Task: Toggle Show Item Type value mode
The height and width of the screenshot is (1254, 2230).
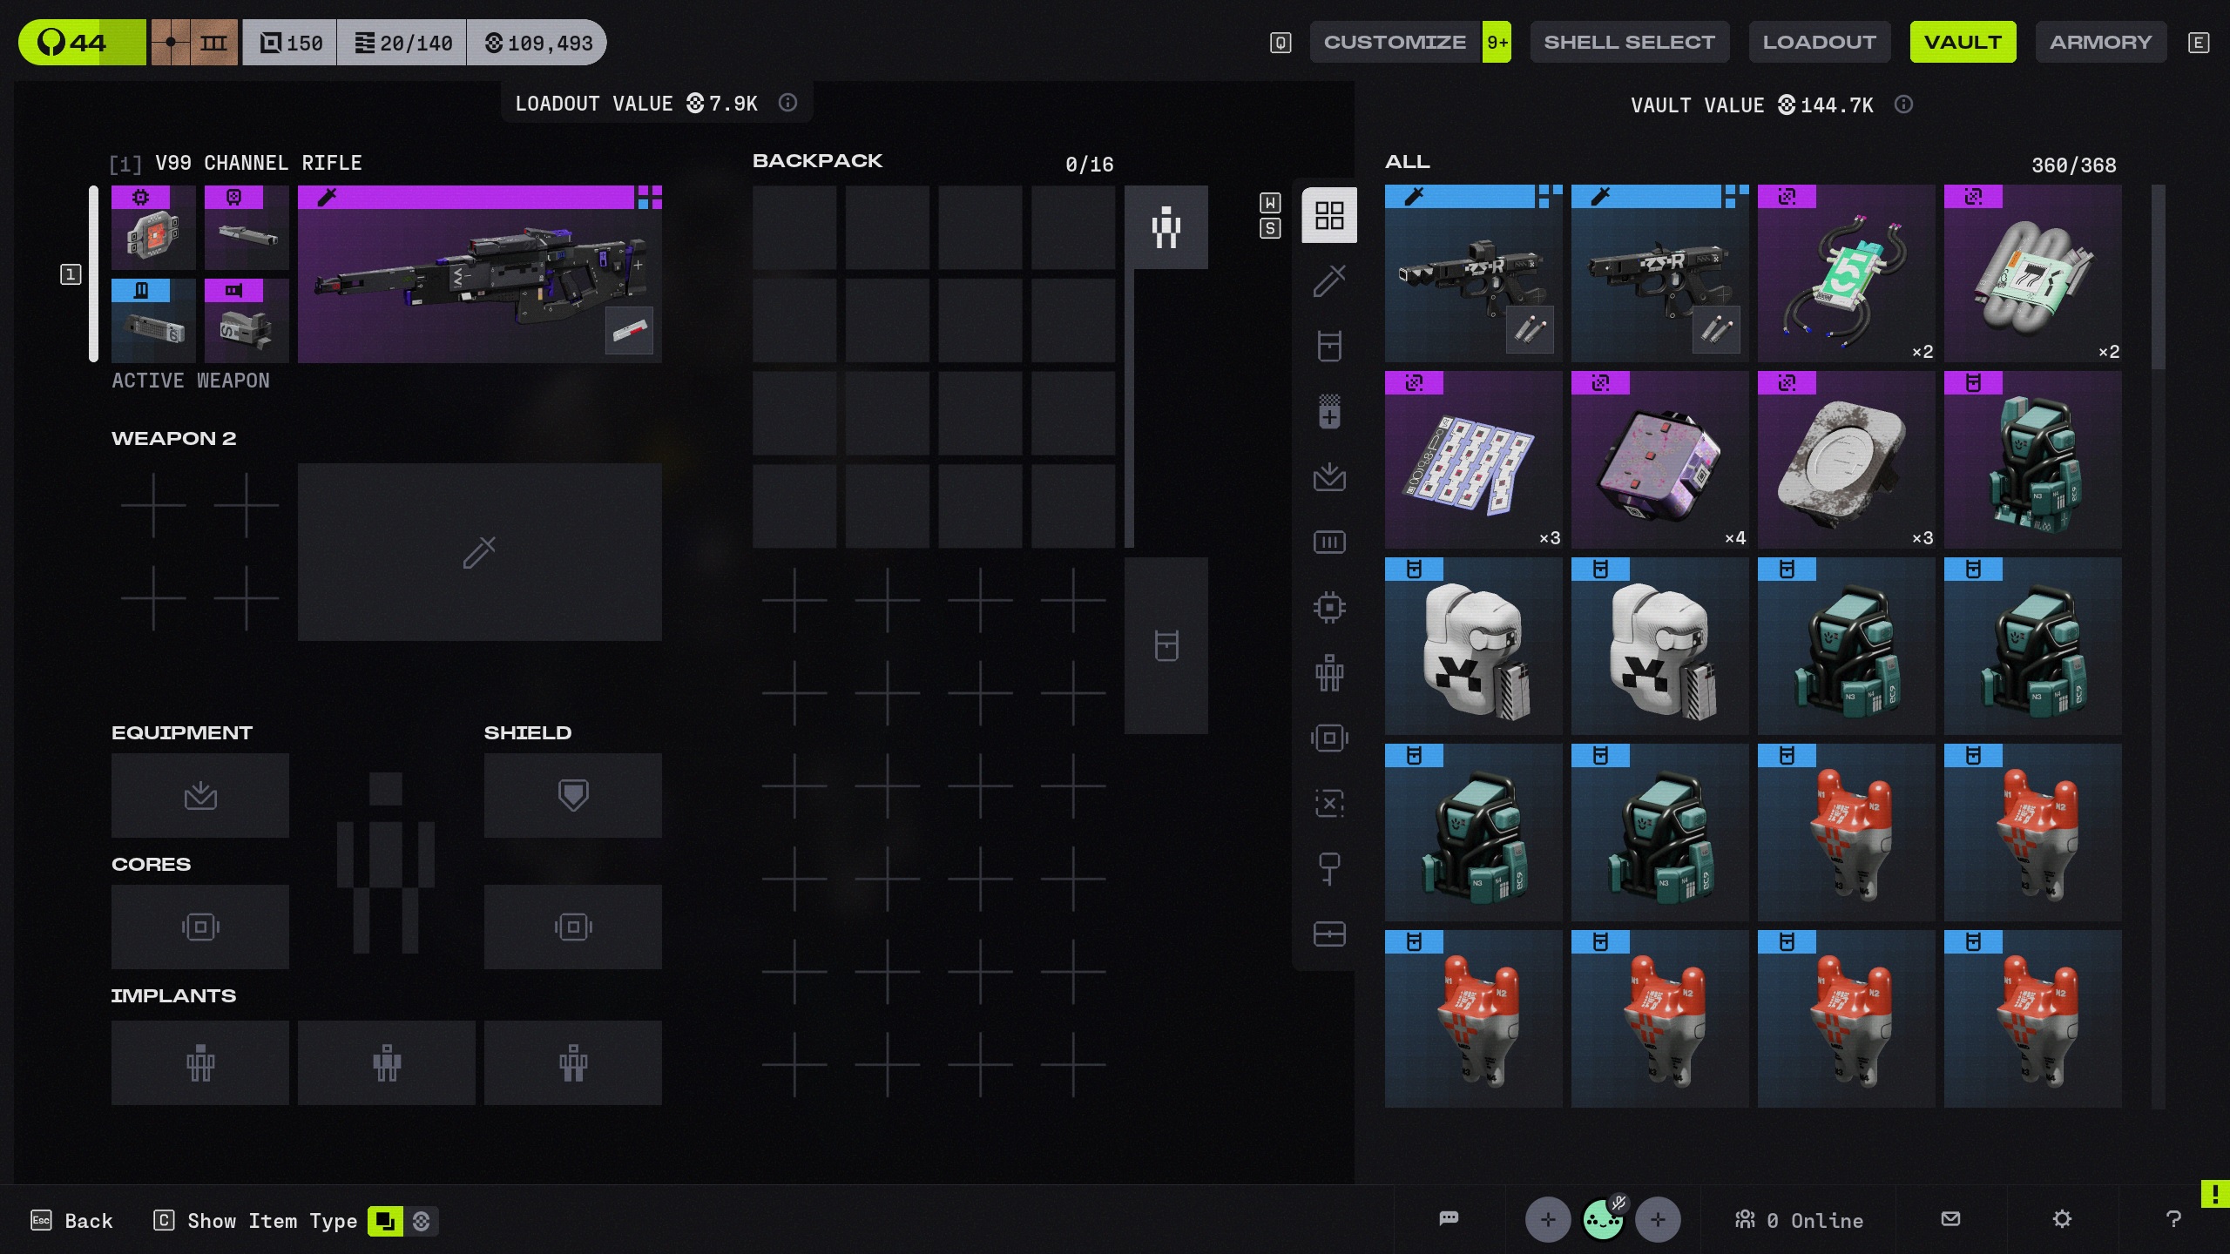Action: point(422,1221)
